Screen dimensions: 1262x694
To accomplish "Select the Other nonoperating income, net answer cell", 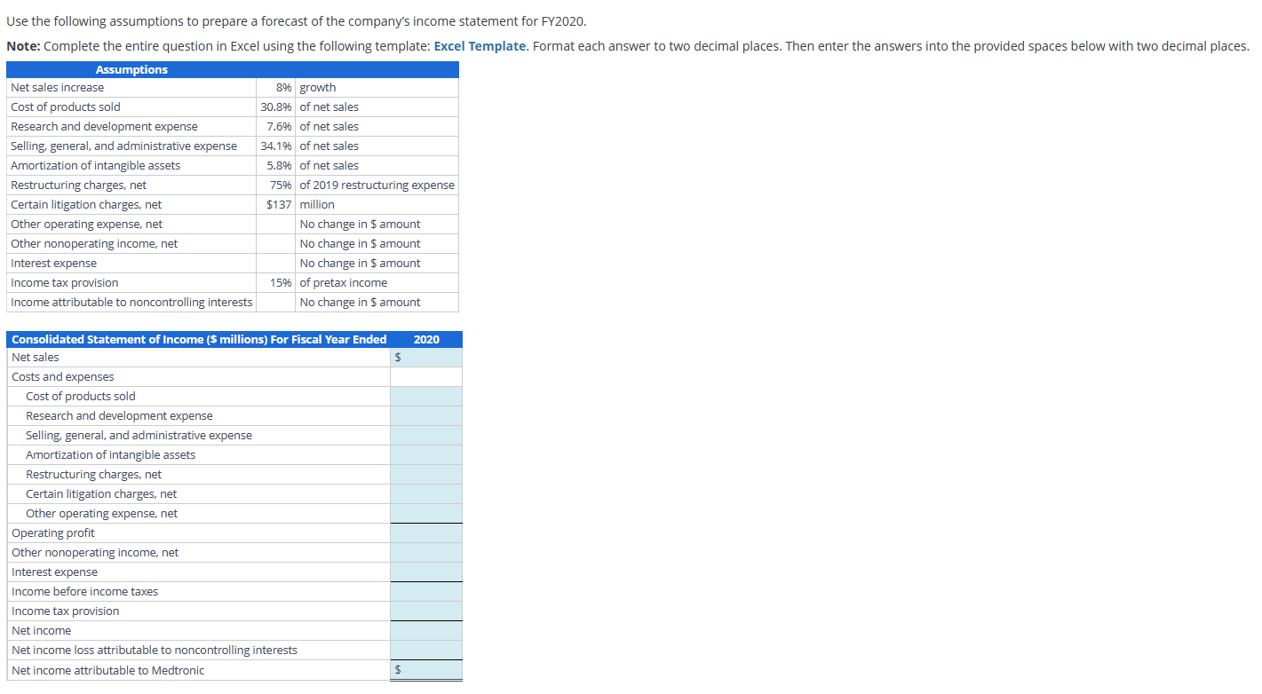I will point(426,552).
